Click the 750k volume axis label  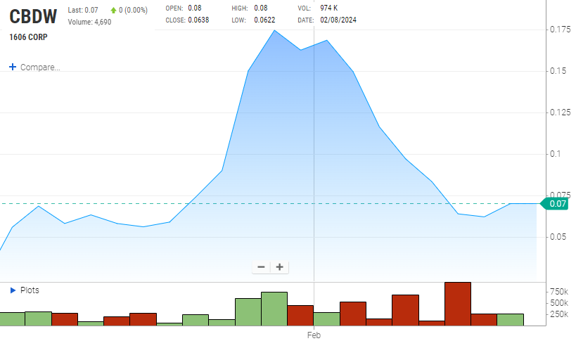(x=559, y=292)
